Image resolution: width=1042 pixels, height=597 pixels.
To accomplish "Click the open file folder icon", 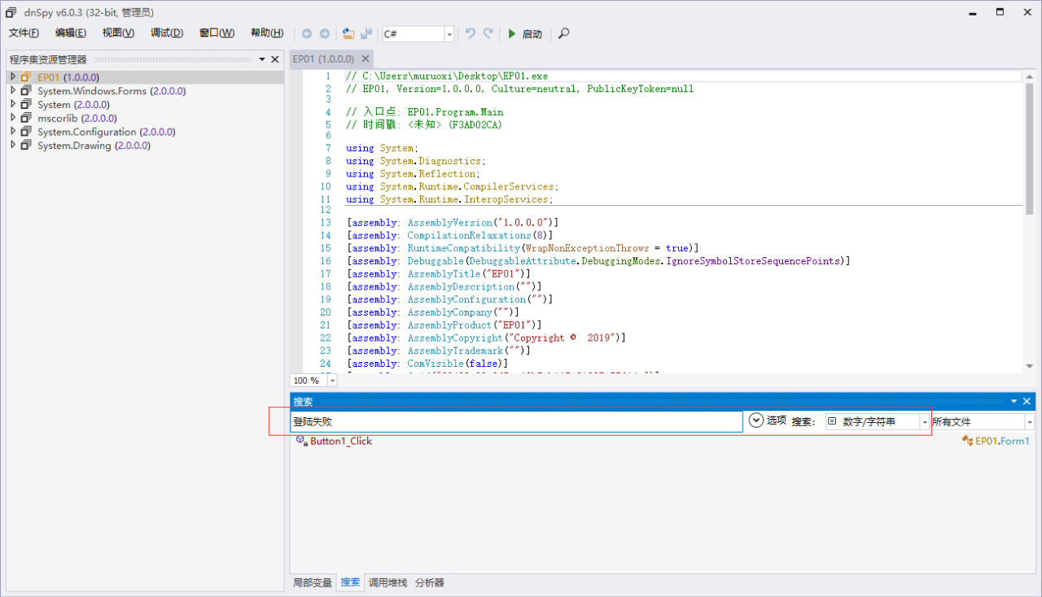I will point(348,34).
